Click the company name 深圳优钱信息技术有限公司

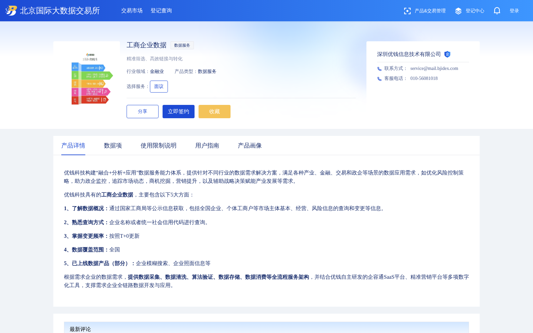pyautogui.click(x=409, y=54)
